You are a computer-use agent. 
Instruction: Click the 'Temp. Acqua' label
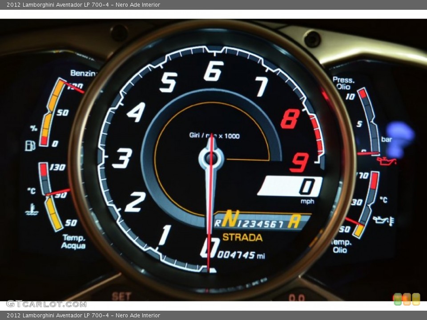coord(73,242)
